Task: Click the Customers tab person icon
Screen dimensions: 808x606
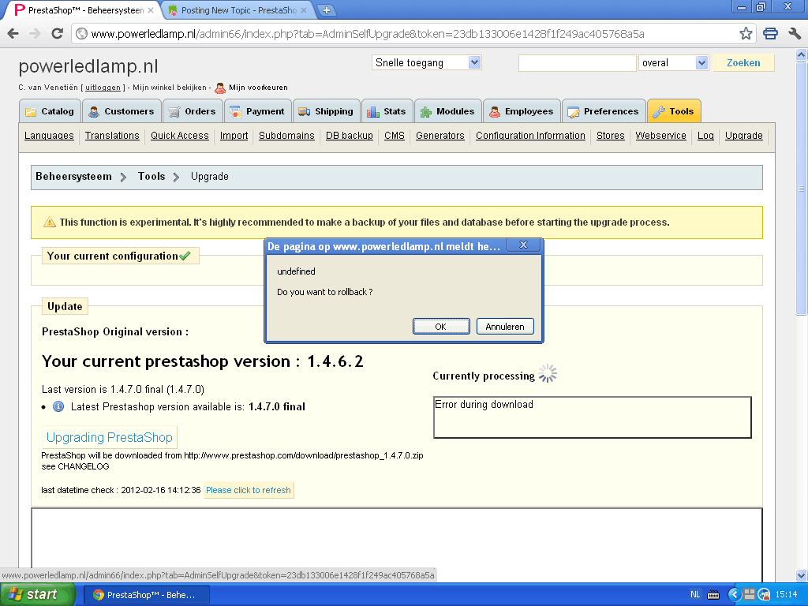Action: pos(94,112)
